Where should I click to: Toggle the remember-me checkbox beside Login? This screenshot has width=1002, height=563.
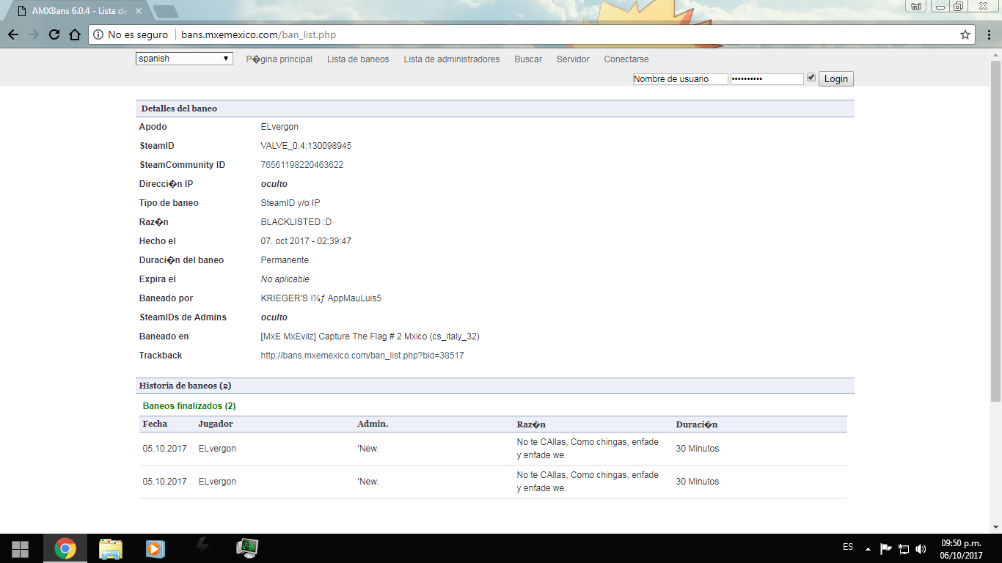coord(811,77)
